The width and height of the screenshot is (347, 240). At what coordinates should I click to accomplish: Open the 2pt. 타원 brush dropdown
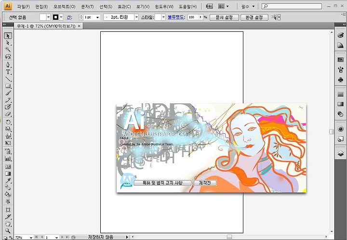coord(136,17)
